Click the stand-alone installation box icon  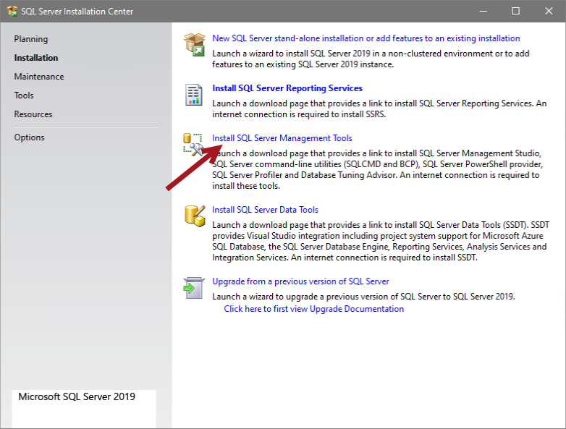(x=195, y=45)
